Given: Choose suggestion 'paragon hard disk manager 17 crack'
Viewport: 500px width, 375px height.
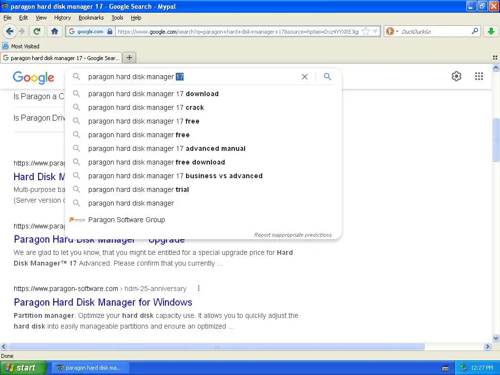Looking at the screenshot, I should click(203, 107).
